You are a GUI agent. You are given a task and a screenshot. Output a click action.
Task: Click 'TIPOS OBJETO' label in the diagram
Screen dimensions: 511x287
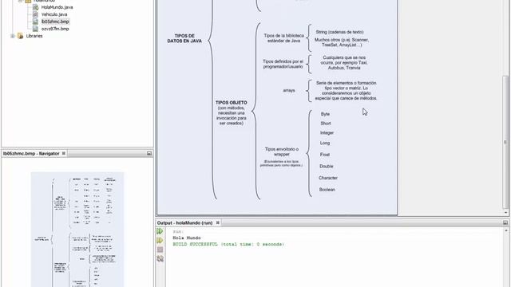(x=231, y=103)
